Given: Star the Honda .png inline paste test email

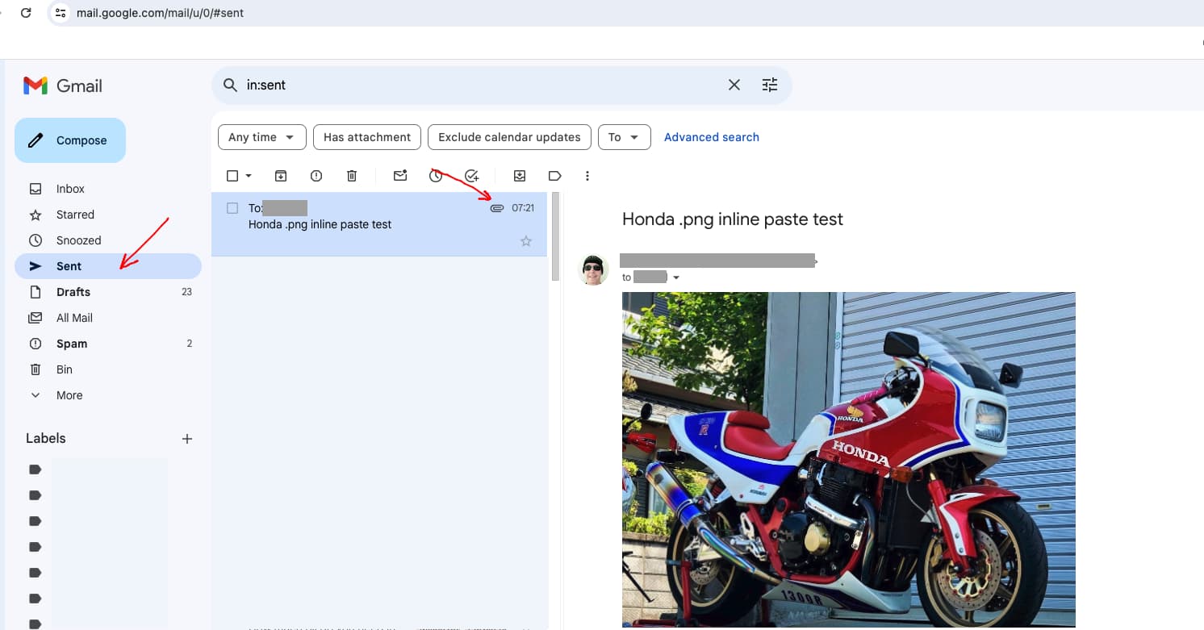Looking at the screenshot, I should point(526,241).
